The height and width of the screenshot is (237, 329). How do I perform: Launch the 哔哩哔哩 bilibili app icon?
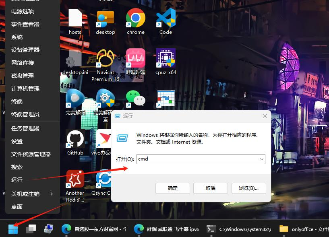pyautogui.click(x=136, y=58)
